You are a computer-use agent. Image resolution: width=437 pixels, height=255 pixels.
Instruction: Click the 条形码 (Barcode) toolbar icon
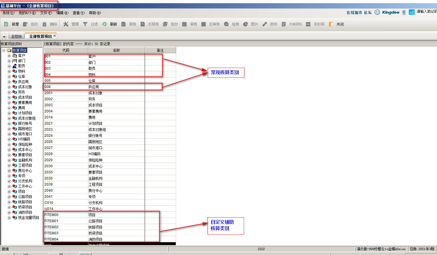[x=308, y=24]
